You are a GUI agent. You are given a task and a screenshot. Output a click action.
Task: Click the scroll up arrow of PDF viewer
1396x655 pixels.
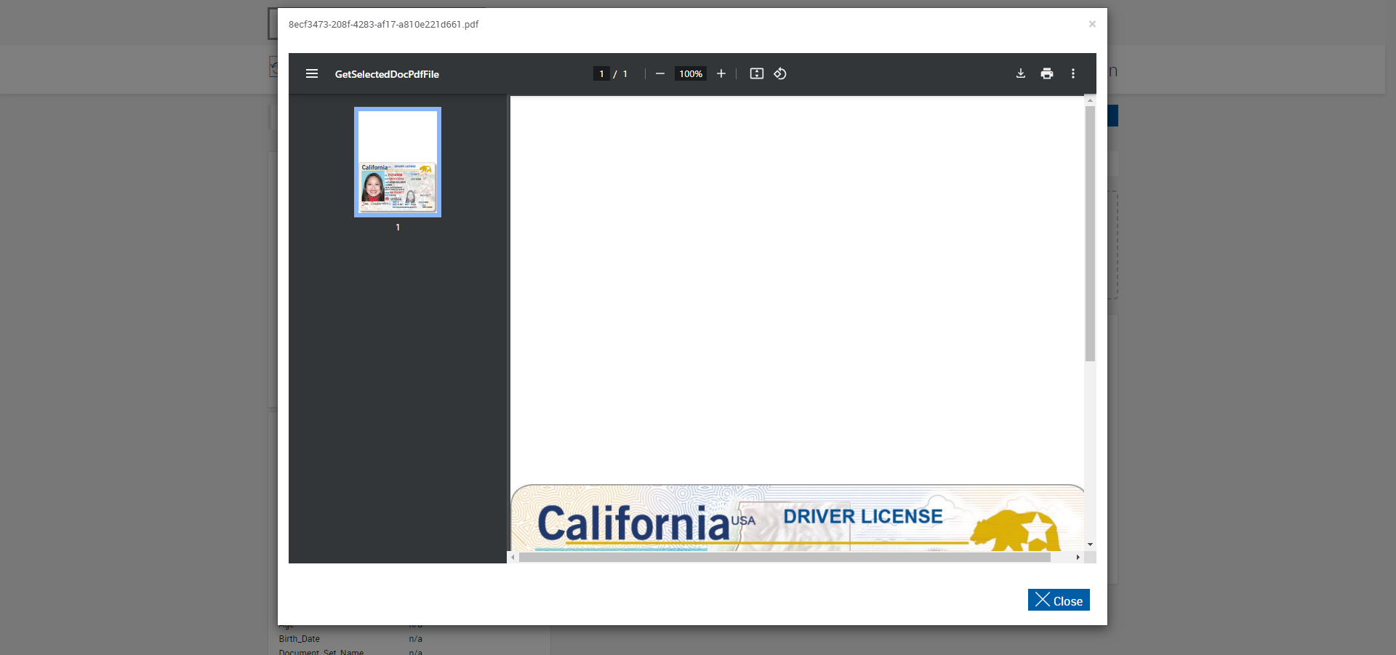coord(1090,100)
